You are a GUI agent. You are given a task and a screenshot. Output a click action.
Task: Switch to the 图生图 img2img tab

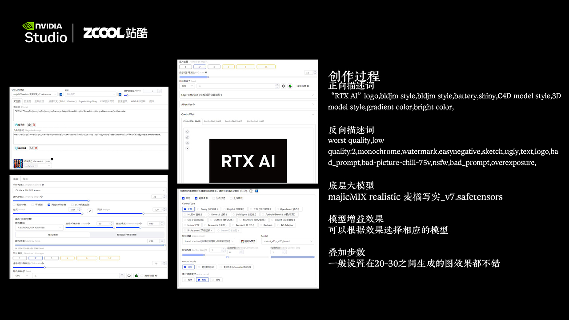click(x=28, y=101)
